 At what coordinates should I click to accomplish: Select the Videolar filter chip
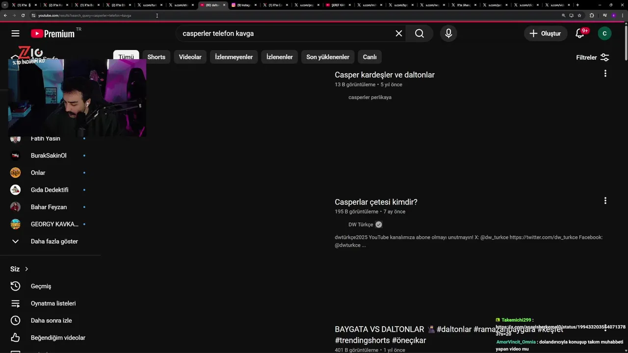click(190, 57)
